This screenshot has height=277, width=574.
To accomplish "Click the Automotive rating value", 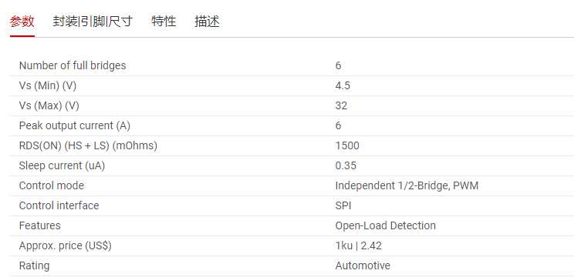I will (363, 265).
